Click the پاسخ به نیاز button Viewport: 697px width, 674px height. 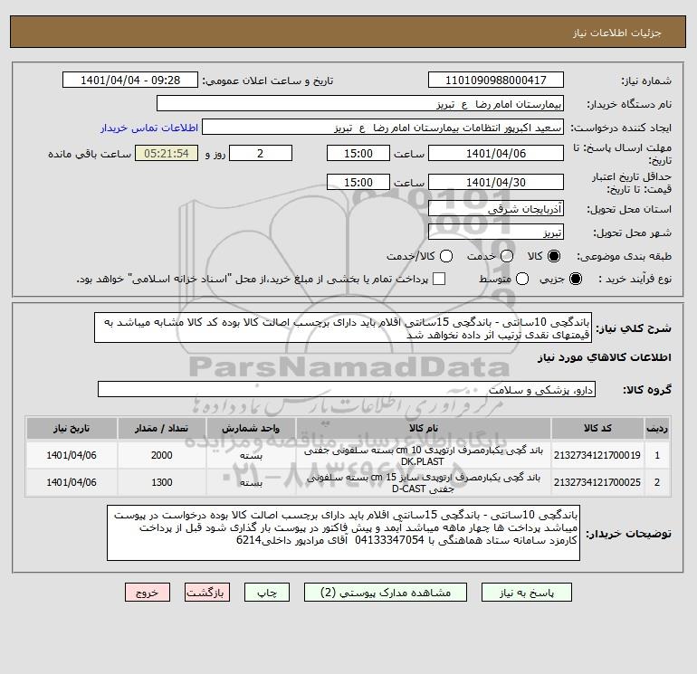tap(527, 593)
